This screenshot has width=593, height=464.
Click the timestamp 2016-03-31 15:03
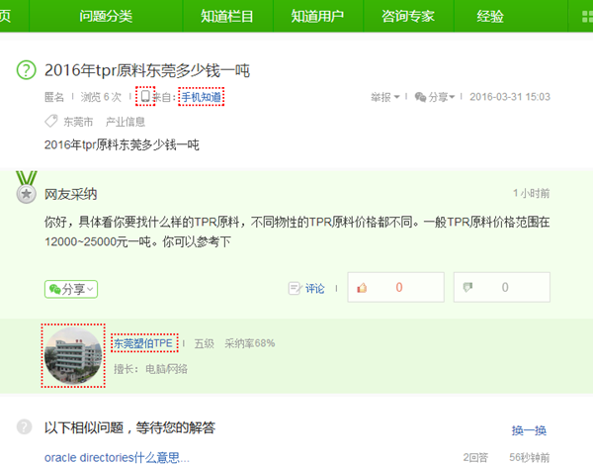[x=510, y=97]
